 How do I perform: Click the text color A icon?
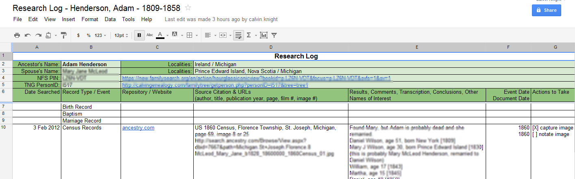coord(160,35)
